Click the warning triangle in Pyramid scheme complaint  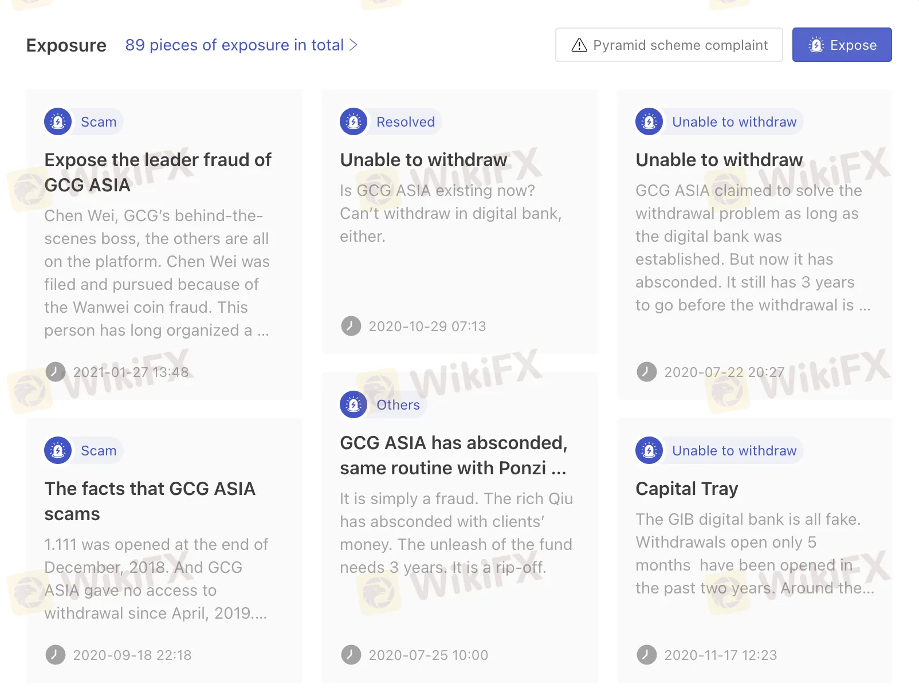coord(580,45)
